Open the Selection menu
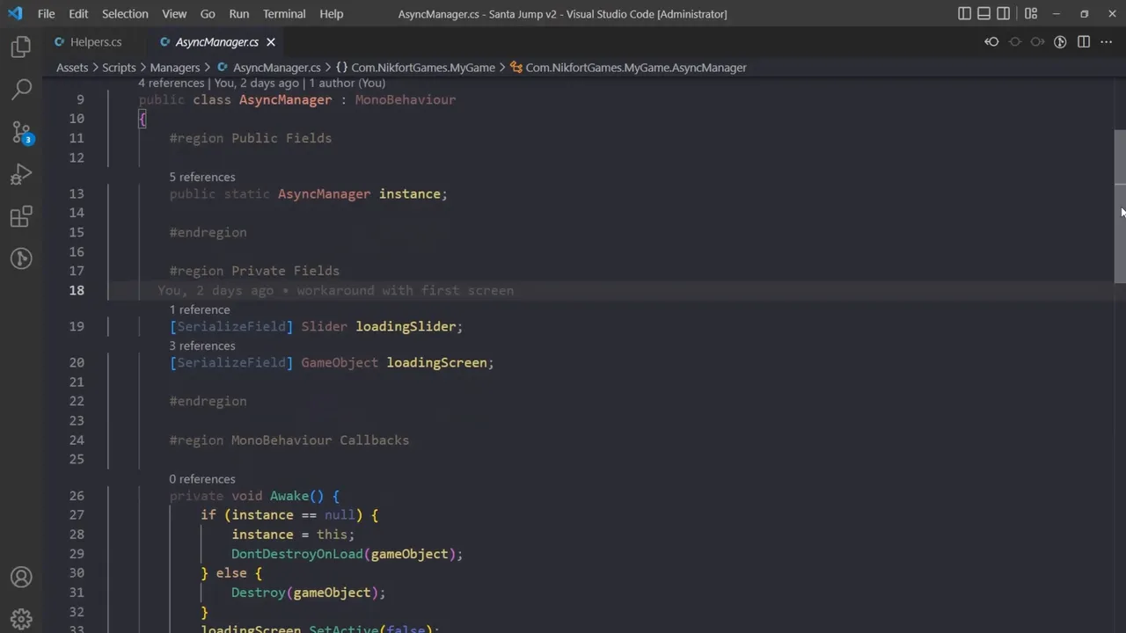This screenshot has width=1126, height=633. pyautogui.click(x=125, y=14)
